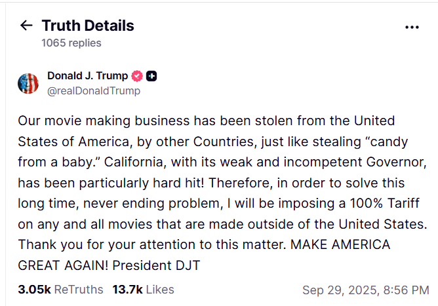The width and height of the screenshot is (438, 306).
Task: Click the dark plus badge beside the name
Action: [151, 76]
